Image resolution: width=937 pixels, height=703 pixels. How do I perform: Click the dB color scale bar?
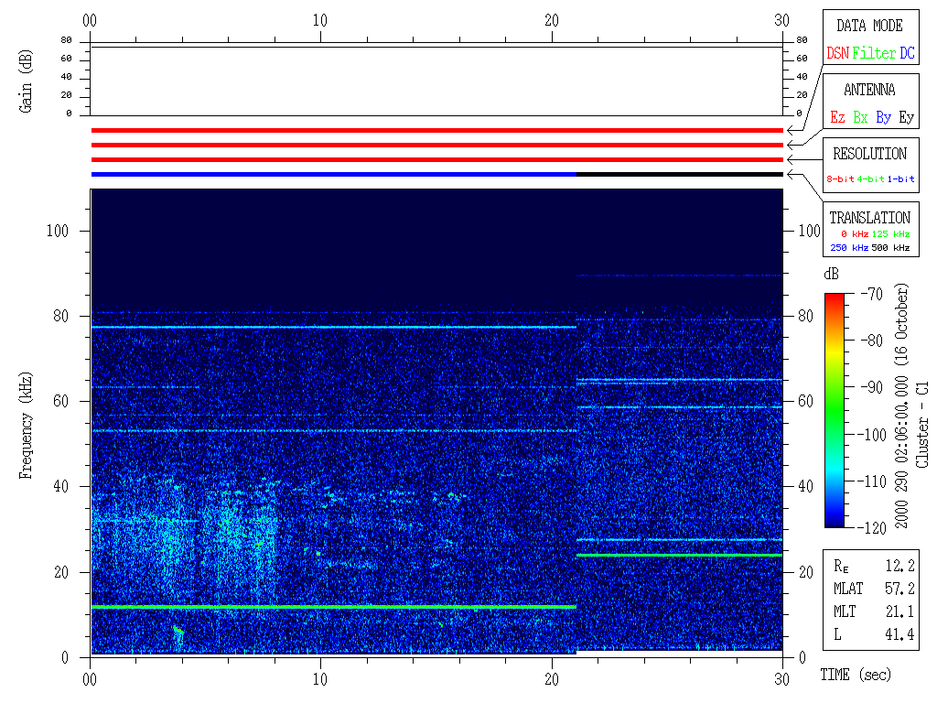pyautogui.click(x=834, y=409)
